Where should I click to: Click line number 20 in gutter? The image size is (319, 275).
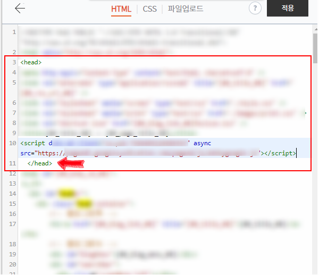(x=12, y=264)
